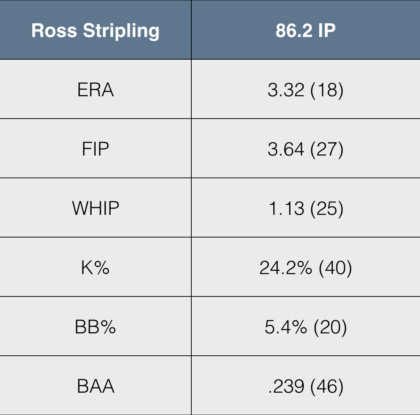Select the 86.2 IP header cell
The height and width of the screenshot is (415, 420).
306,30
